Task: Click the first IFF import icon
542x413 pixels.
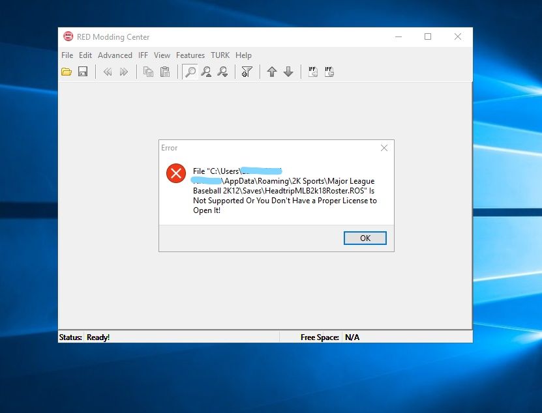Action: [x=313, y=72]
